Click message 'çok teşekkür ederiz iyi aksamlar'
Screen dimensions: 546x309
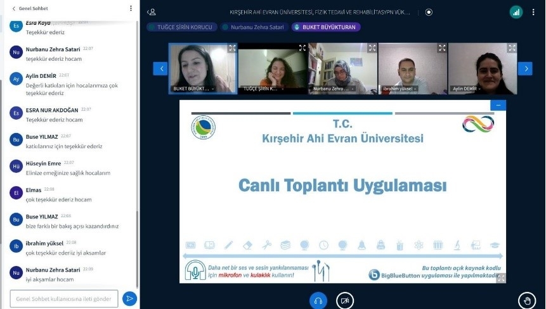[66, 253]
